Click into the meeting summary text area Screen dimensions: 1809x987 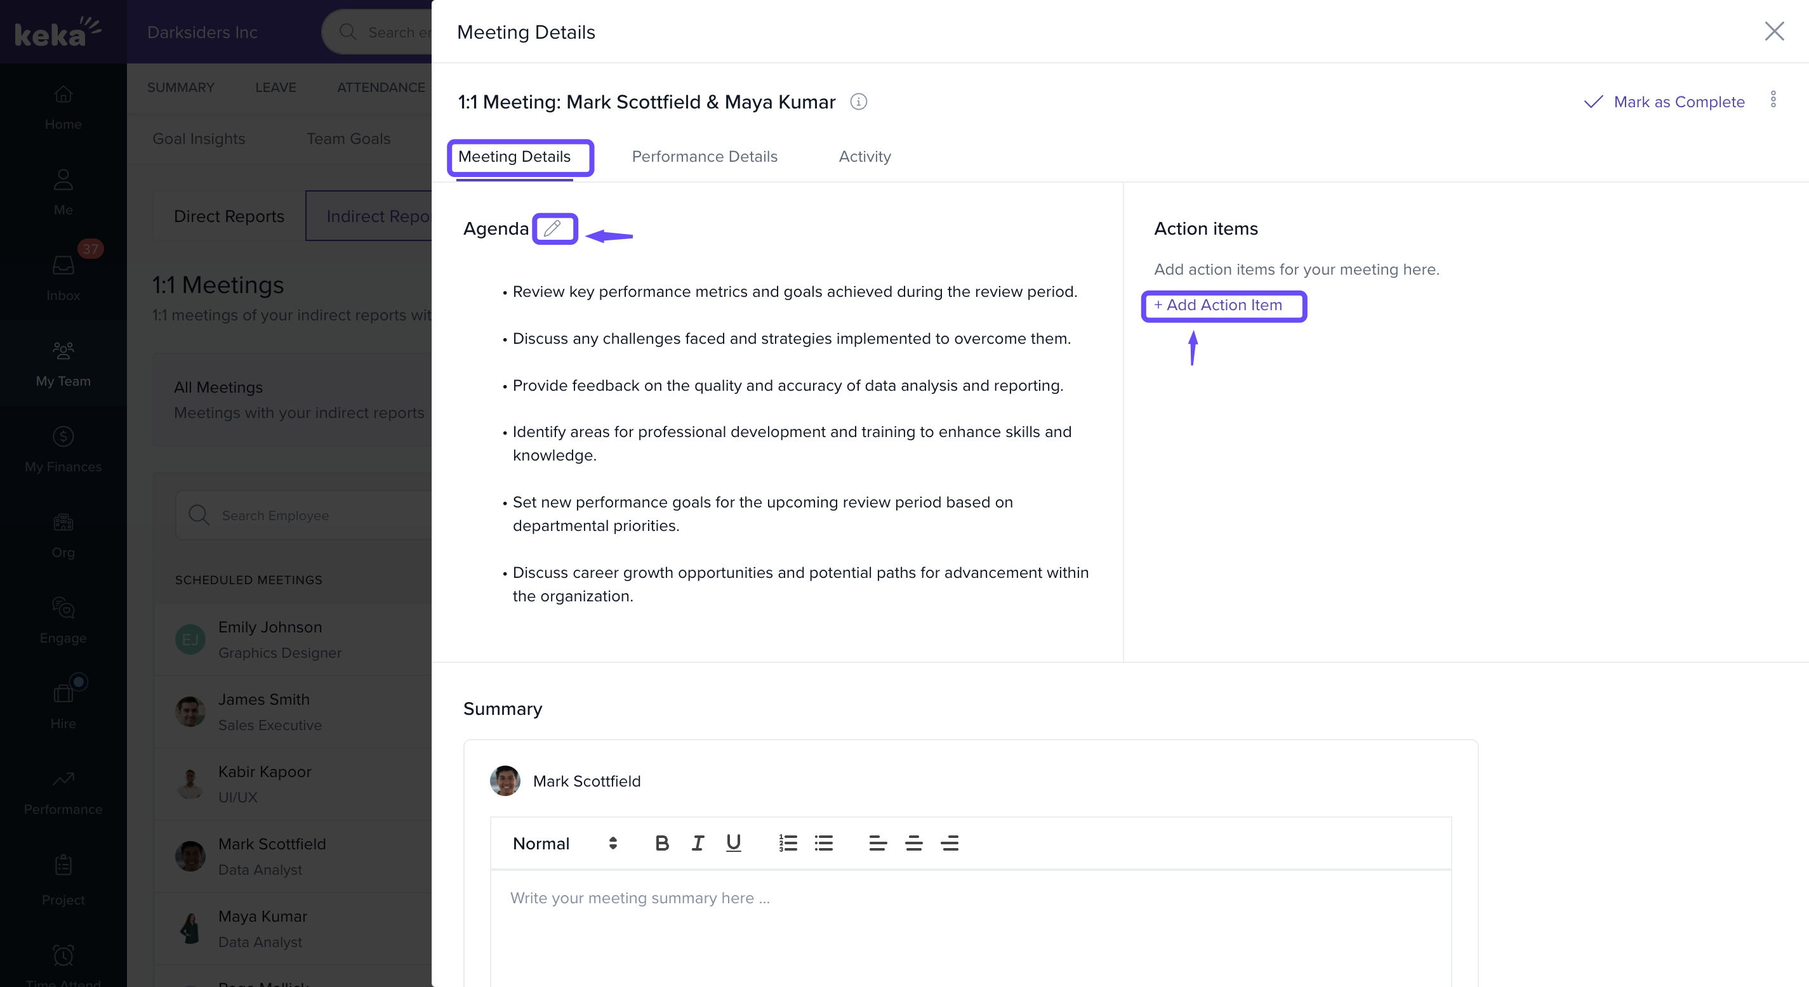(971, 927)
